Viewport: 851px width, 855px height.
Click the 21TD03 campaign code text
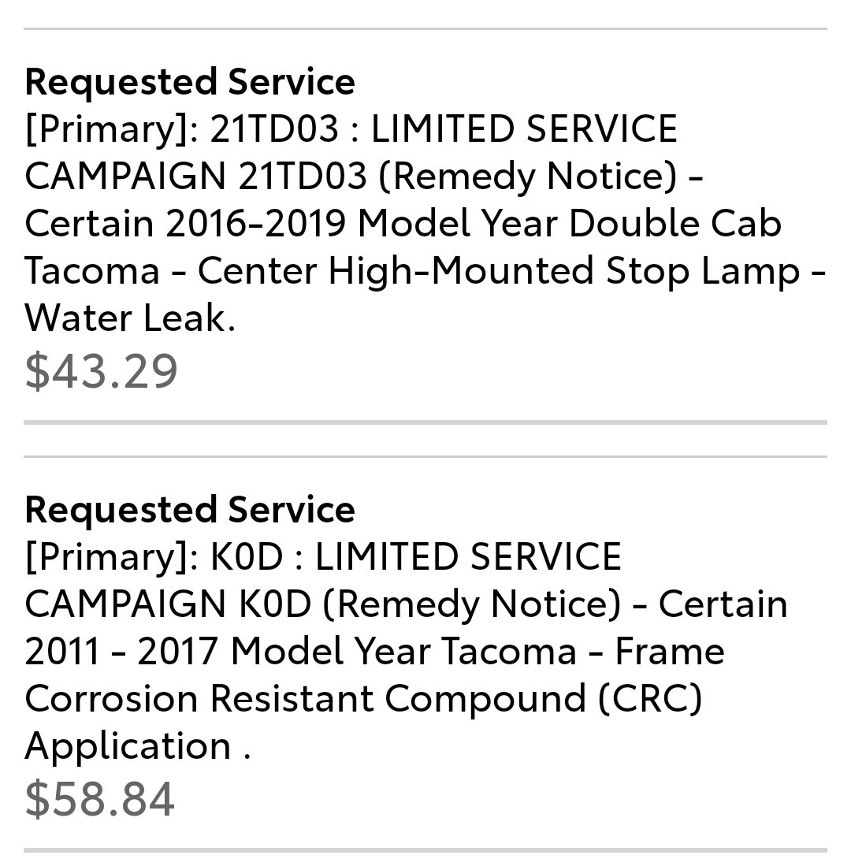tap(274, 129)
